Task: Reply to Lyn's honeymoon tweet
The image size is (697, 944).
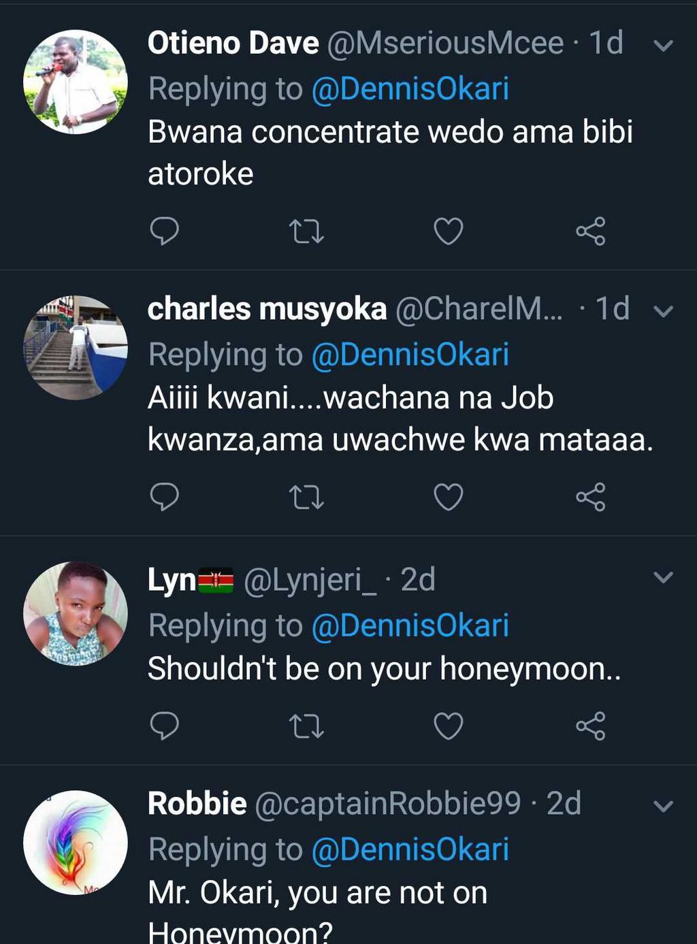Action: click(x=164, y=726)
